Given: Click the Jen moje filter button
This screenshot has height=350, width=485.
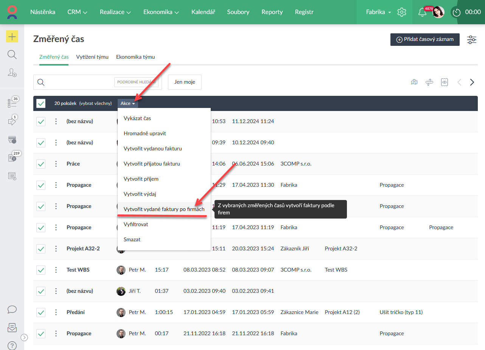Looking at the screenshot, I should pos(185,82).
